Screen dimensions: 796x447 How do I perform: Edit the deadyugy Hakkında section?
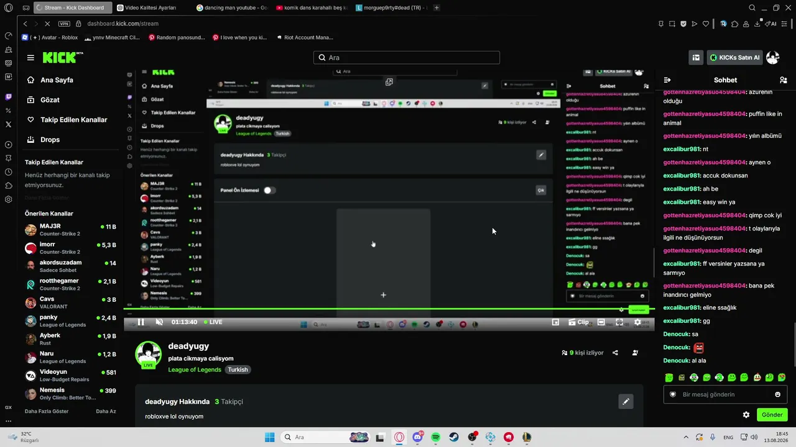pos(626,402)
